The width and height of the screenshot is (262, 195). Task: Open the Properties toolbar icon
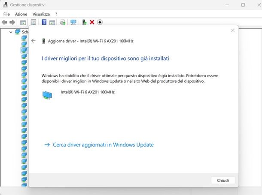[x=34, y=22]
